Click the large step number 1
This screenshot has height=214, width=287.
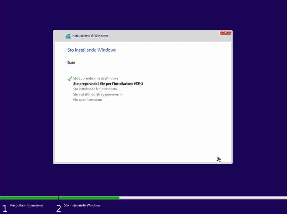coord(5,208)
